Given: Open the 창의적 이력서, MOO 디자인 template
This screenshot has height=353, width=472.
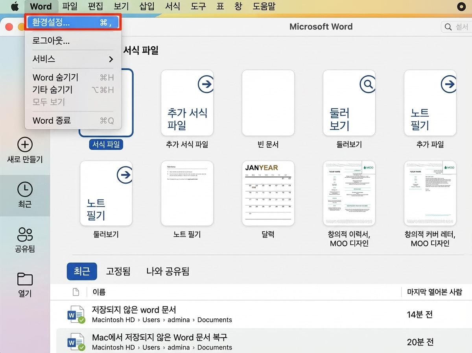Looking at the screenshot, I should [349, 193].
